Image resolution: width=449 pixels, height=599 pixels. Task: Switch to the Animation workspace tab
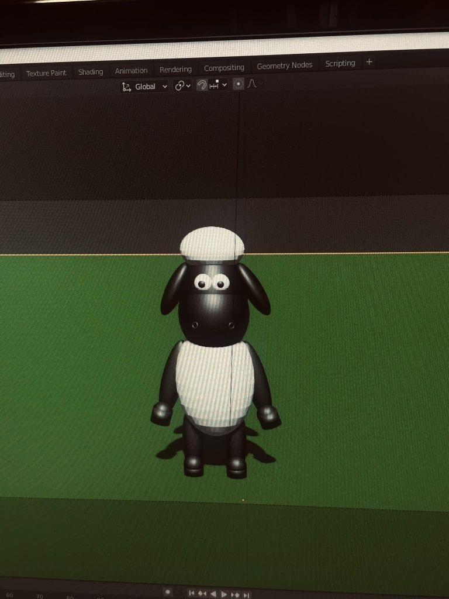(131, 71)
